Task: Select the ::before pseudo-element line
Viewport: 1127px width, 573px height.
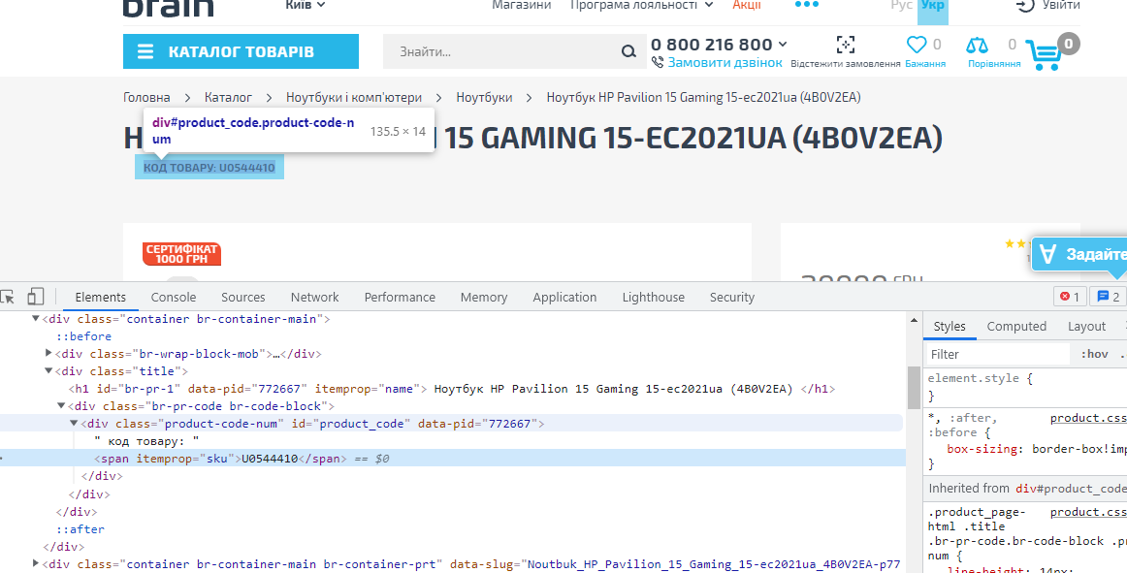Action: [84, 335]
